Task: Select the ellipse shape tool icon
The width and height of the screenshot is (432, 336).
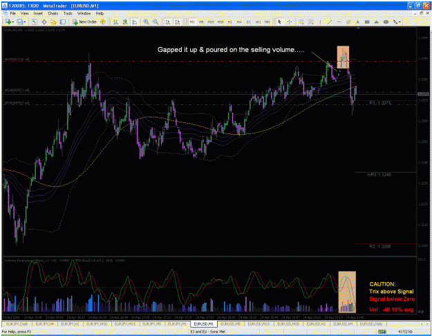Action: [386, 21]
